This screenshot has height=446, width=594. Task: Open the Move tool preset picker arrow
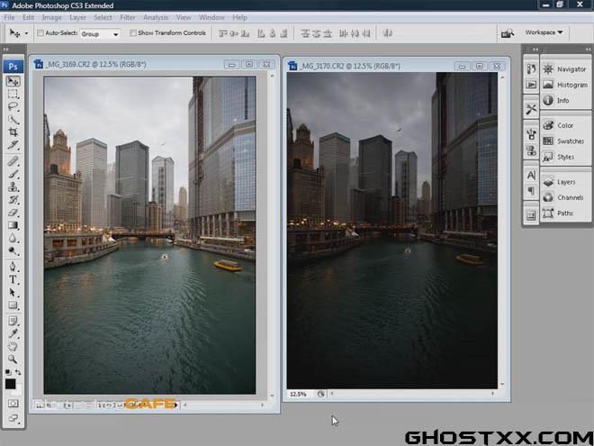tap(26, 33)
